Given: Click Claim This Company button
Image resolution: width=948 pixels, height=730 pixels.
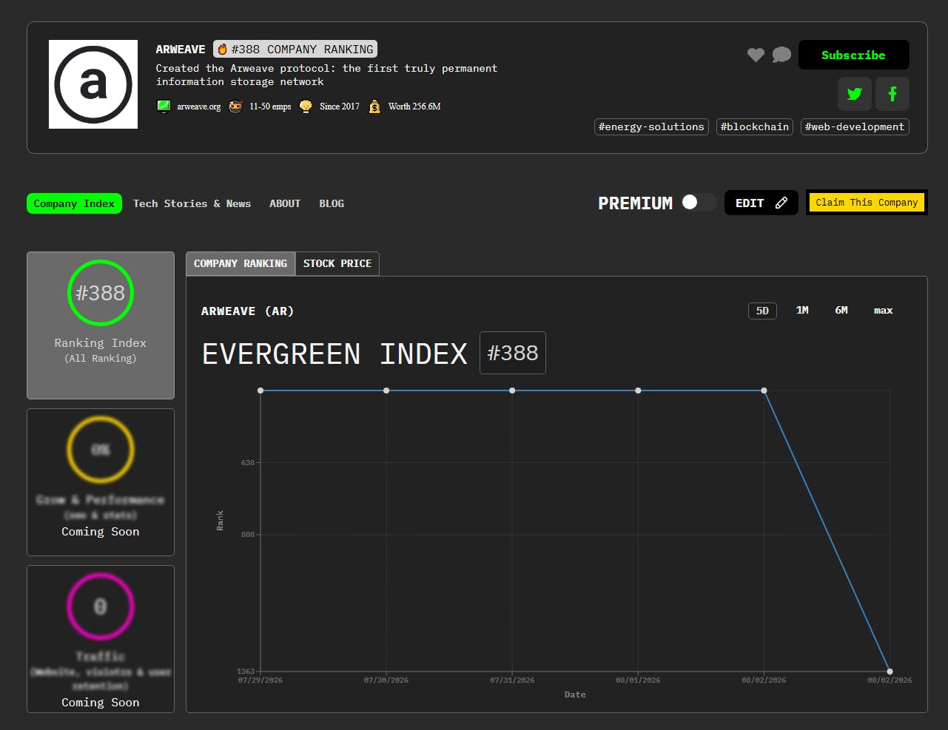Looking at the screenshot, I should point(867,203).
